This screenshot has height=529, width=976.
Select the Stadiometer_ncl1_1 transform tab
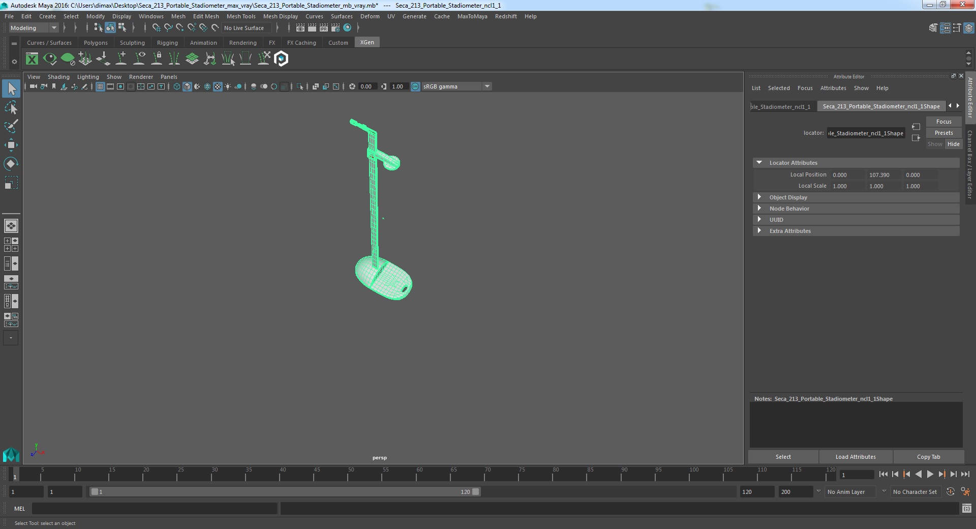click(x=781, y=106)
